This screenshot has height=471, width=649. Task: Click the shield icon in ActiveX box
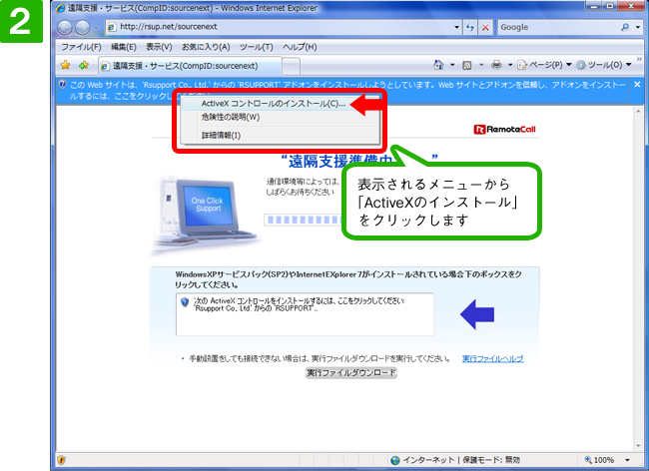point(185,302)
